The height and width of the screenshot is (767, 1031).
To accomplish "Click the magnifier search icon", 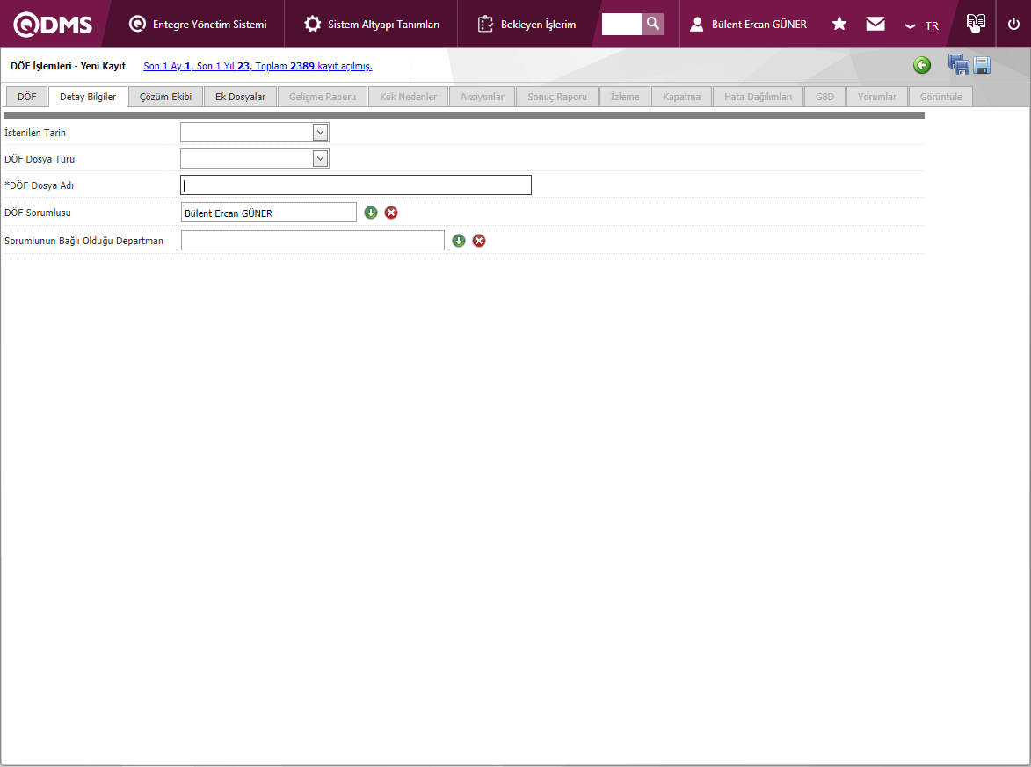I will point(653,24).
